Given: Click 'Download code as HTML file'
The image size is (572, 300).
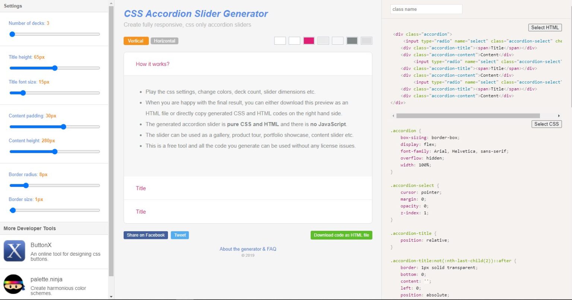Looking at the screenshot, I should tap(341, 235).
